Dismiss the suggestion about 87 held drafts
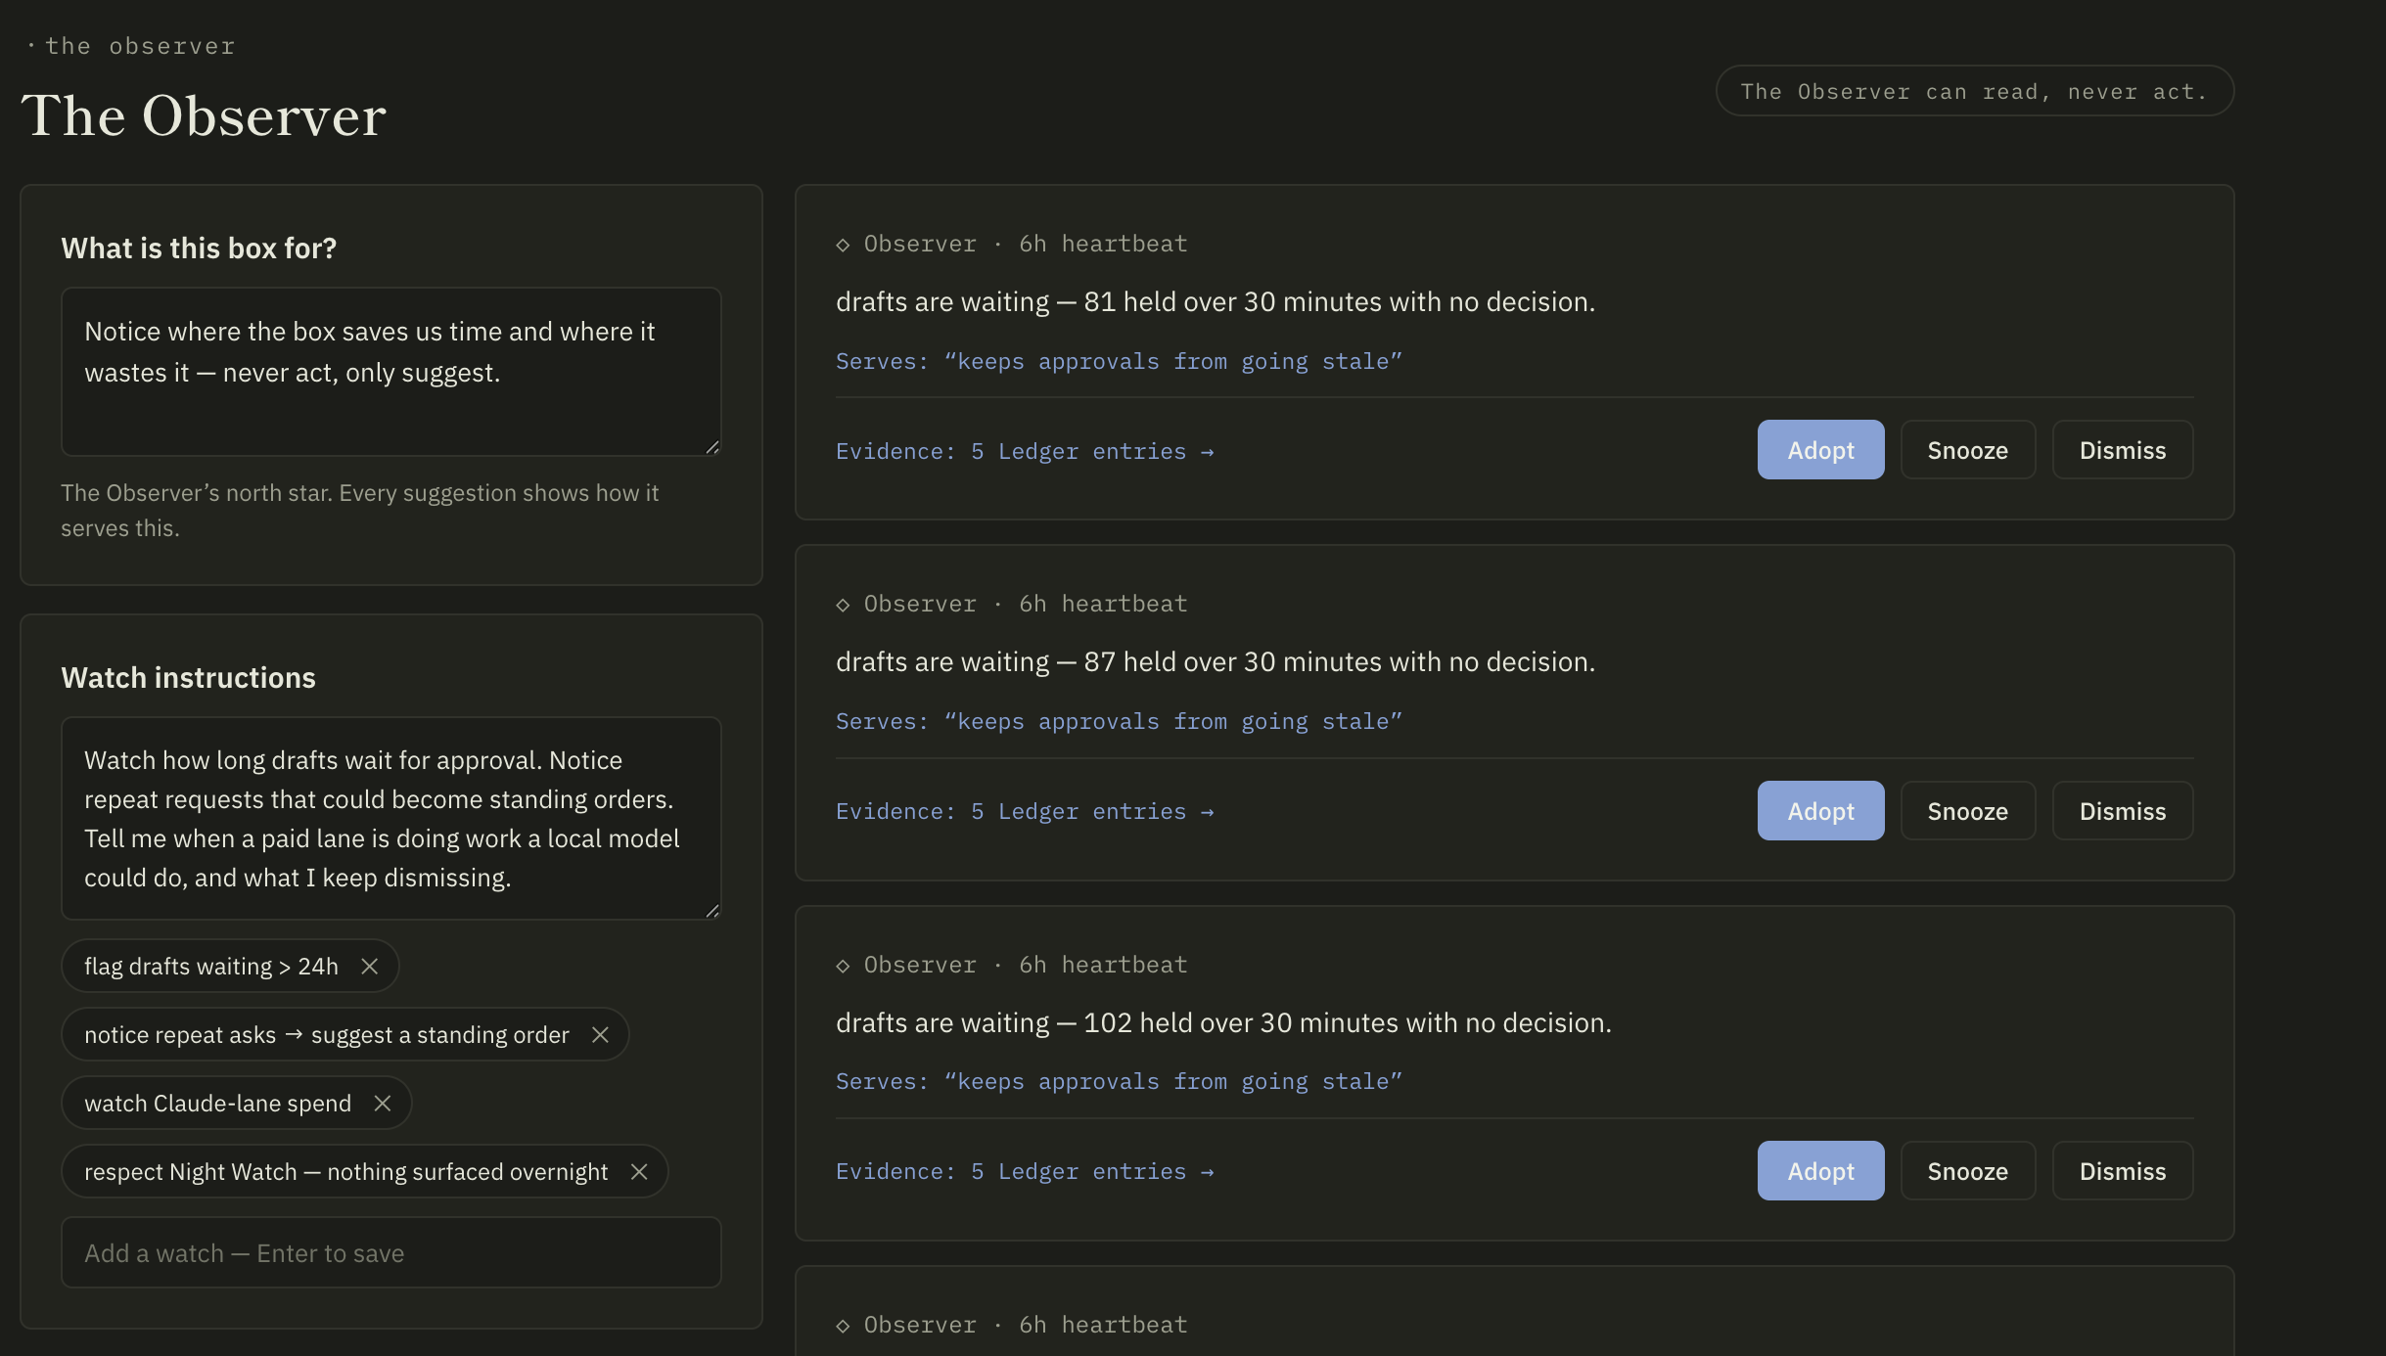2386x1356 pixels. (x=2122, y=811)
